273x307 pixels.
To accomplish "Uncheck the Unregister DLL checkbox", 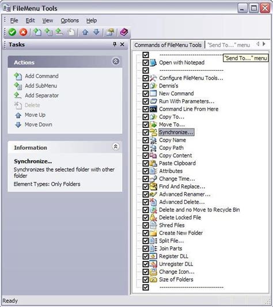I will click(x=146, y=264).
